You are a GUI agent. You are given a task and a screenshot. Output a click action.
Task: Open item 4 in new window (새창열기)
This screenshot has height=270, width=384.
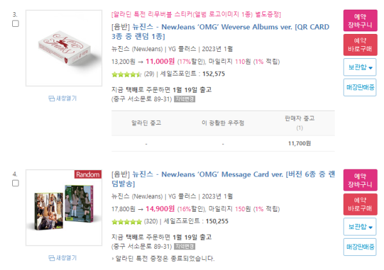63,258
